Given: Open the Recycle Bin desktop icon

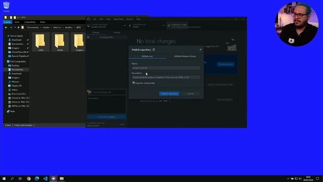Looking at the screenshot, I should [6, 7].
